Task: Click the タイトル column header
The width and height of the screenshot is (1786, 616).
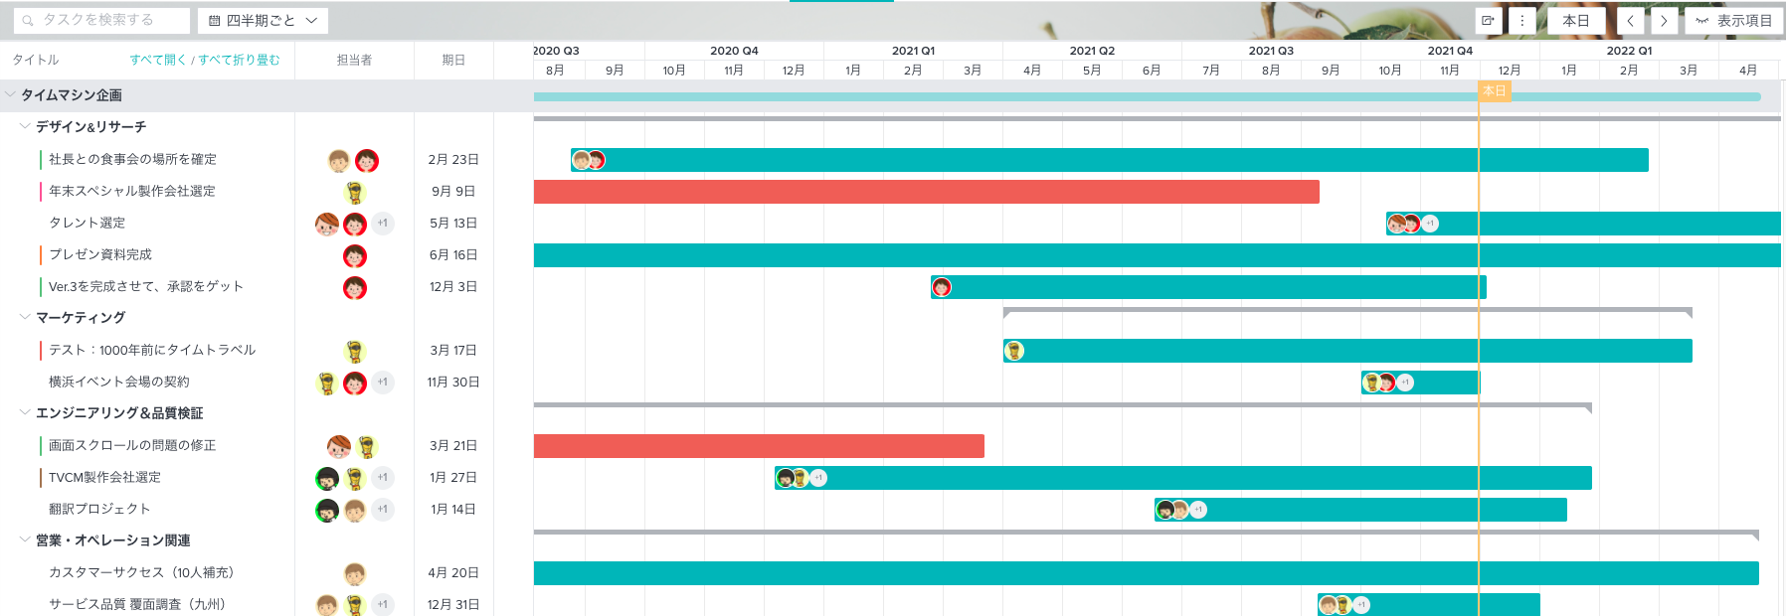Action: 36,60
